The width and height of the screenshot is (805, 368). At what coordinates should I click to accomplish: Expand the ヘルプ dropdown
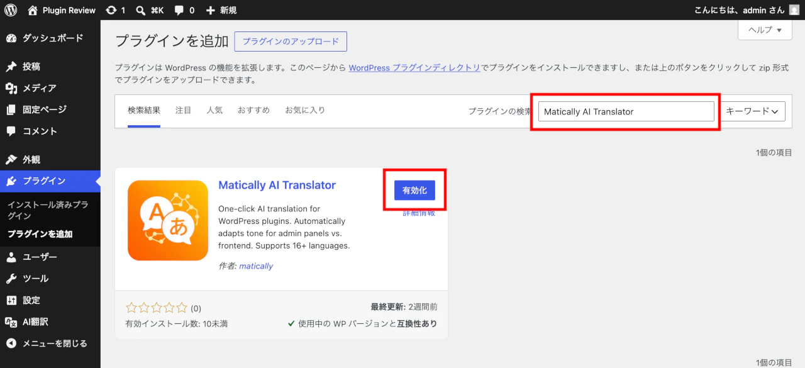765,30
